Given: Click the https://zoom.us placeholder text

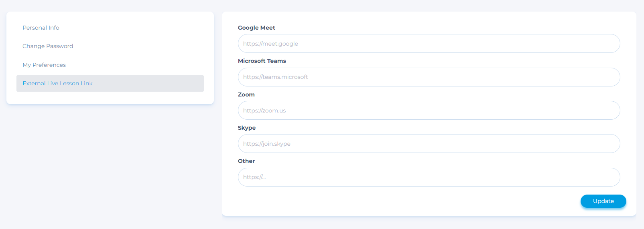Looking at the screenshot, I should 264,110.
